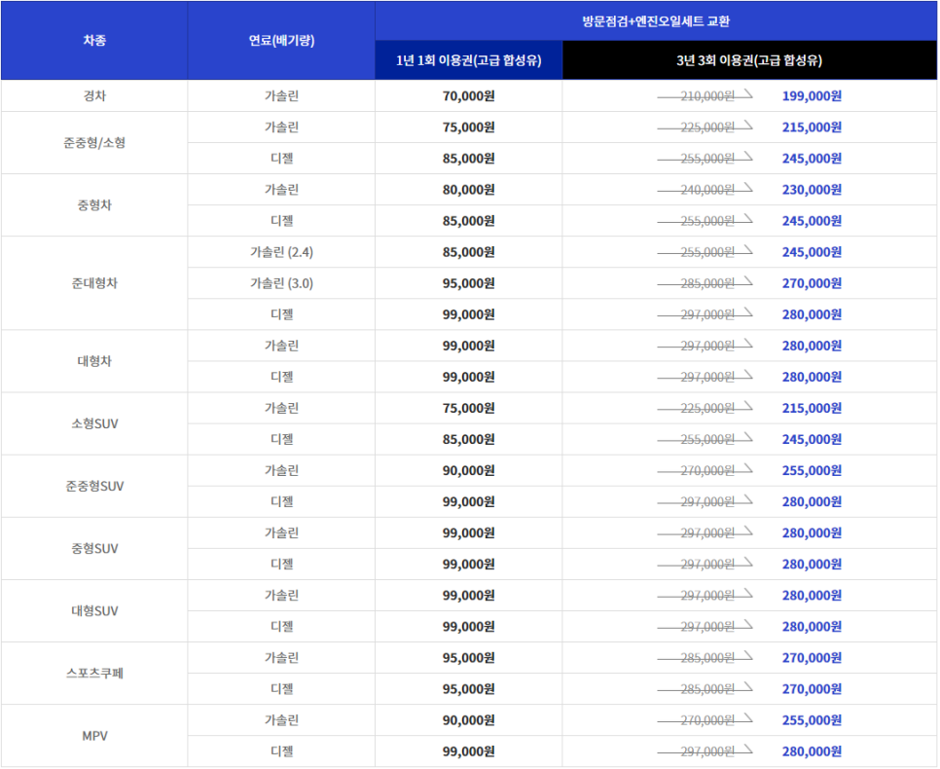The width and height of the screenshot is (940, 769).
Task: Click the 가솔린 cell under 스포츠쿠페
Action: (281, 657)
